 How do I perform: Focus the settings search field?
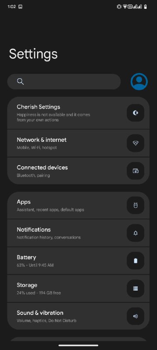(x=64, y=82)
